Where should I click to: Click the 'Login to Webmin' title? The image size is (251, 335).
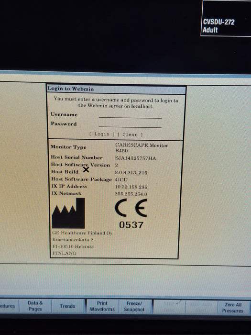[71, 89]
